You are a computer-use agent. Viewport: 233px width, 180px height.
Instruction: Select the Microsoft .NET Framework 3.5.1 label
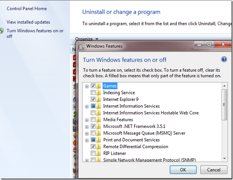tap(134, 126)
